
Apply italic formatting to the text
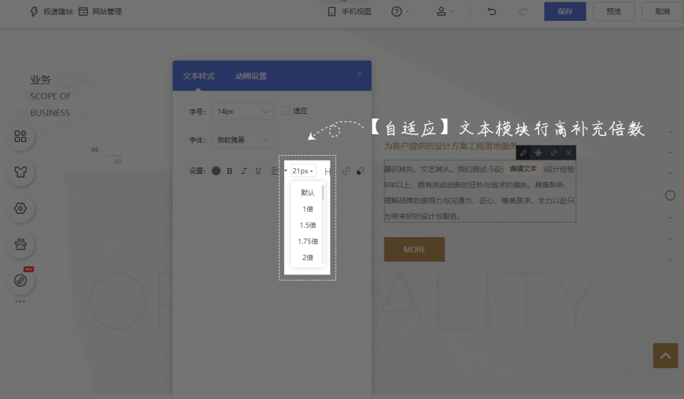(x=243, y=171)
